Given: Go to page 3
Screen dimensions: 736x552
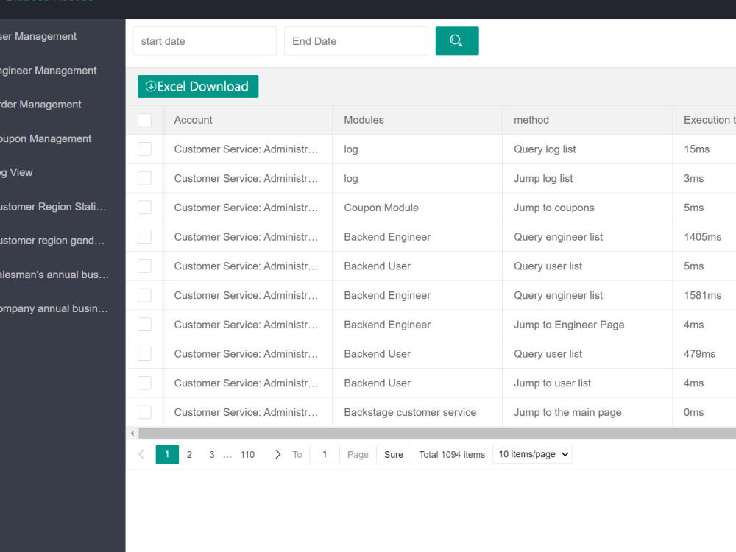Looking at the screenshot, I should [212, 454].
